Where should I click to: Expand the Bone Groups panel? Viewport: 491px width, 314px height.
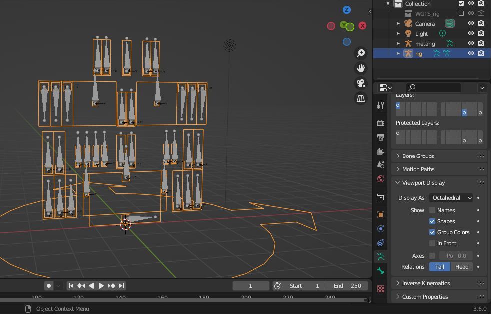click(418, 156)
